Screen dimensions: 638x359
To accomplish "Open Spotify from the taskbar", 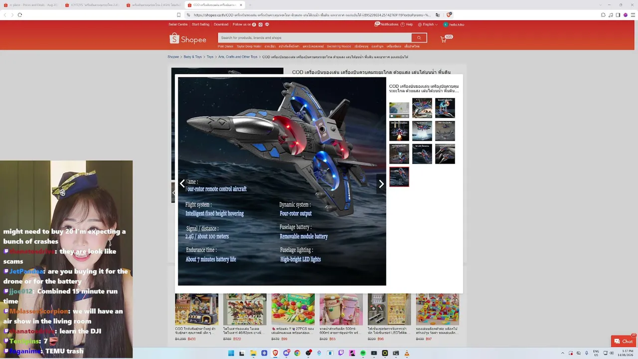I will [x=363, y=354].
